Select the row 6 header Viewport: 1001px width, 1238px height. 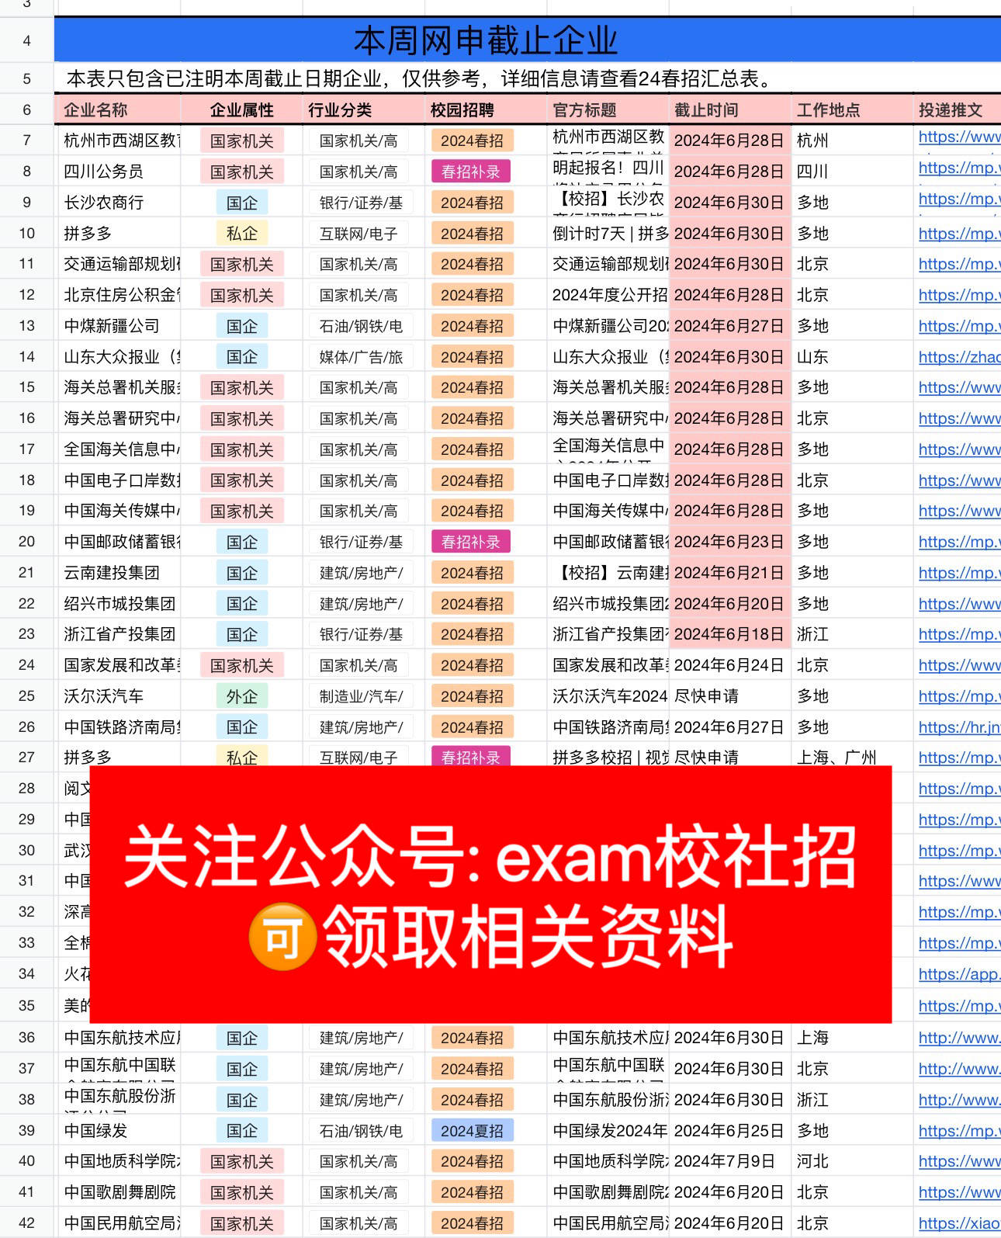tap(27, 109)
